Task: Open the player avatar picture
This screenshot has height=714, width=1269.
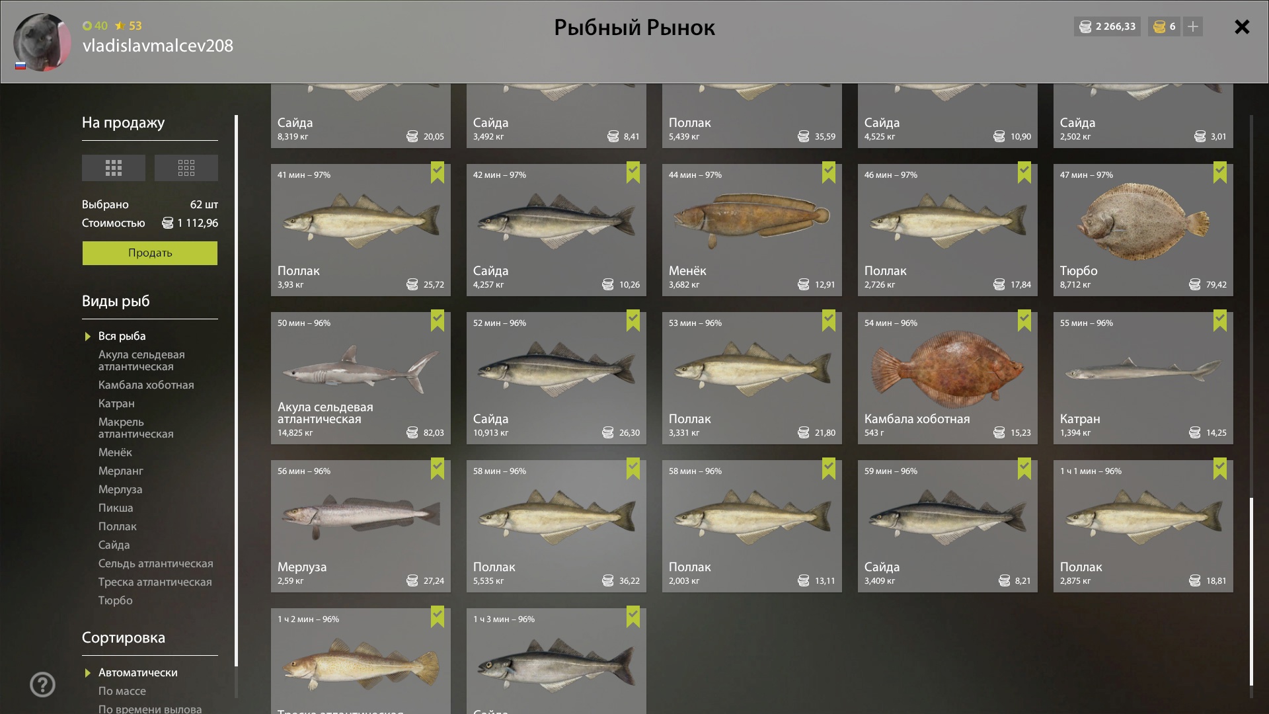Action: click(42, 42)
